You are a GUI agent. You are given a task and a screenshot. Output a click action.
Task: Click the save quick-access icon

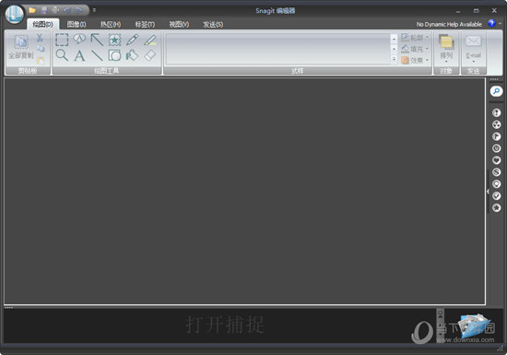pos(44,10)
